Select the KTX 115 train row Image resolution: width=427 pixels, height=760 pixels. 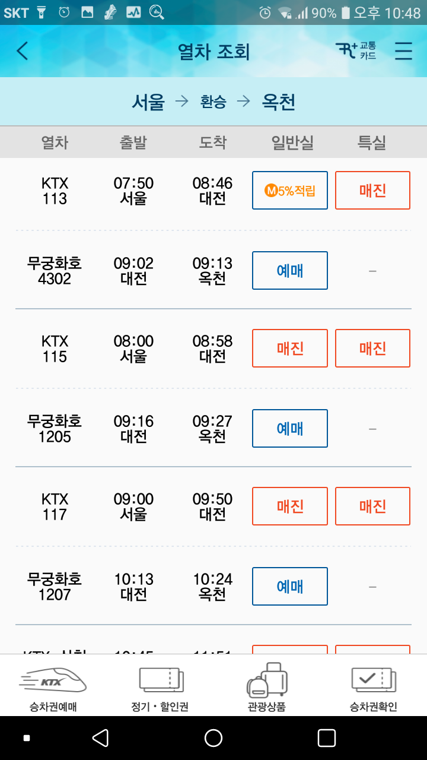pyautogui.click(x=213, y=349)
